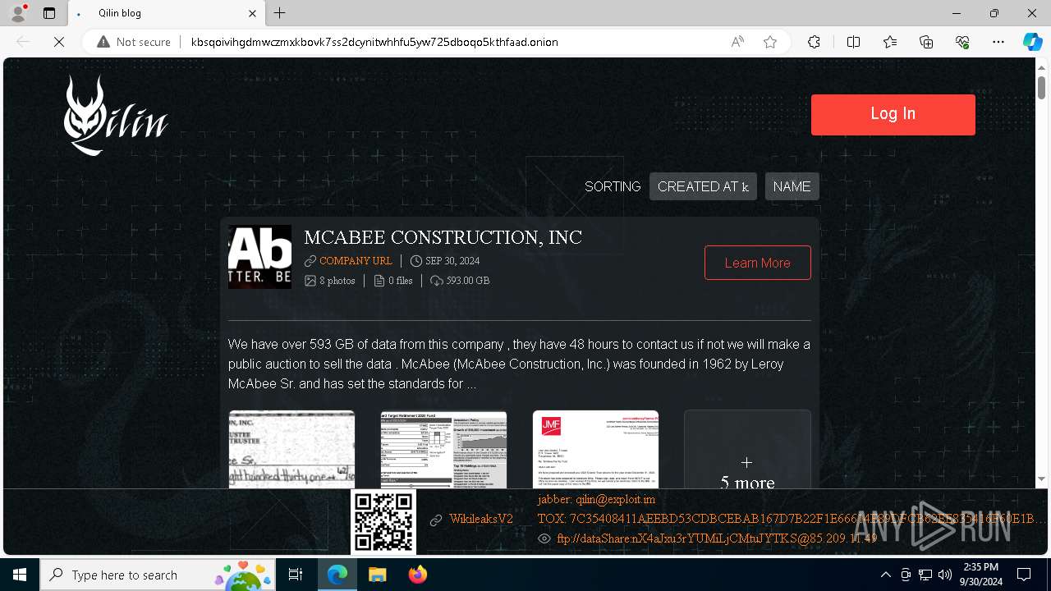This screenshot has height=591, width=1051.
Task: Click the 593.00 GB size label
Action: point(468,281)
